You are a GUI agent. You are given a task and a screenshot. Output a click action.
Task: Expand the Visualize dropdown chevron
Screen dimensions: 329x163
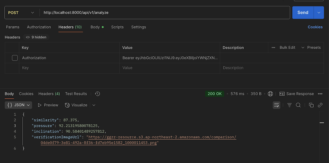pos(94,105)
